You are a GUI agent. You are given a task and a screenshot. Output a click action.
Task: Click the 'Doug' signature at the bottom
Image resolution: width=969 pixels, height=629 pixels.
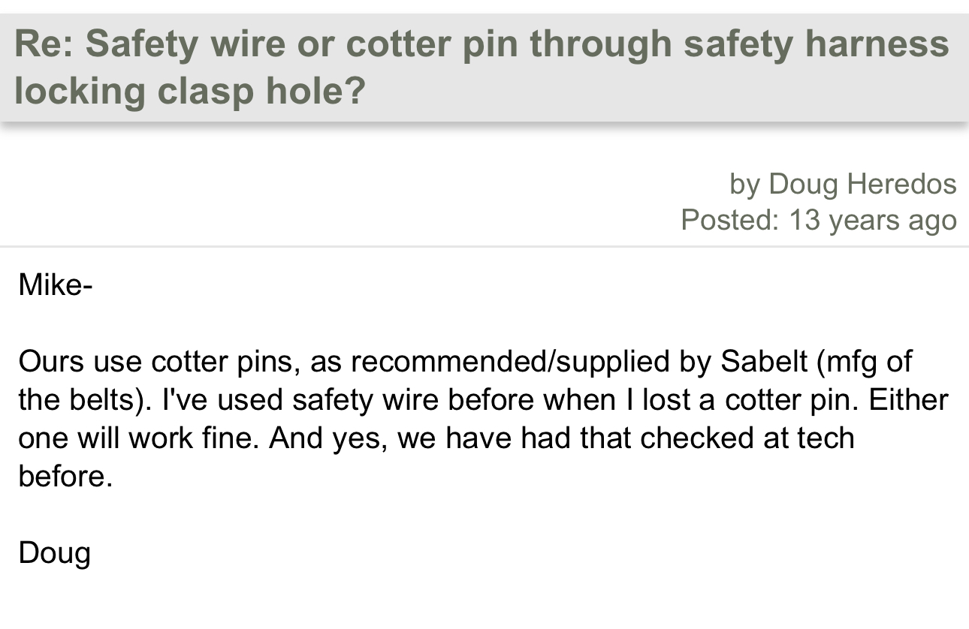[54, 553]
